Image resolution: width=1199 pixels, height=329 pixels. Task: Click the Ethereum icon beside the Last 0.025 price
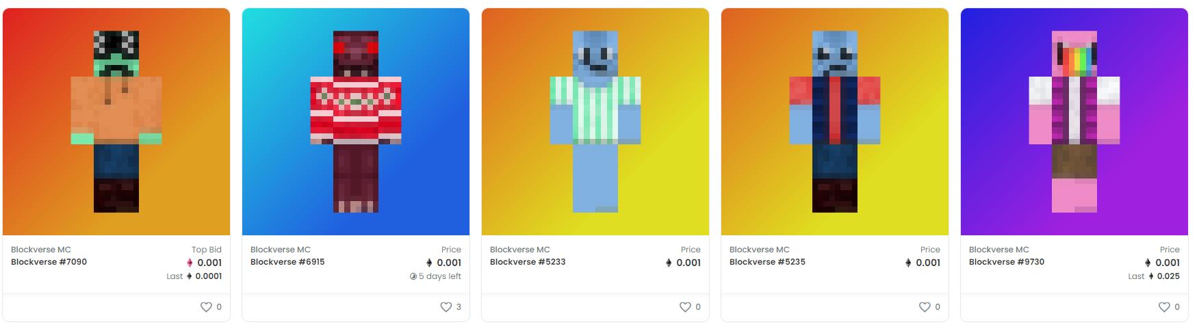[x=1150, y=276]
